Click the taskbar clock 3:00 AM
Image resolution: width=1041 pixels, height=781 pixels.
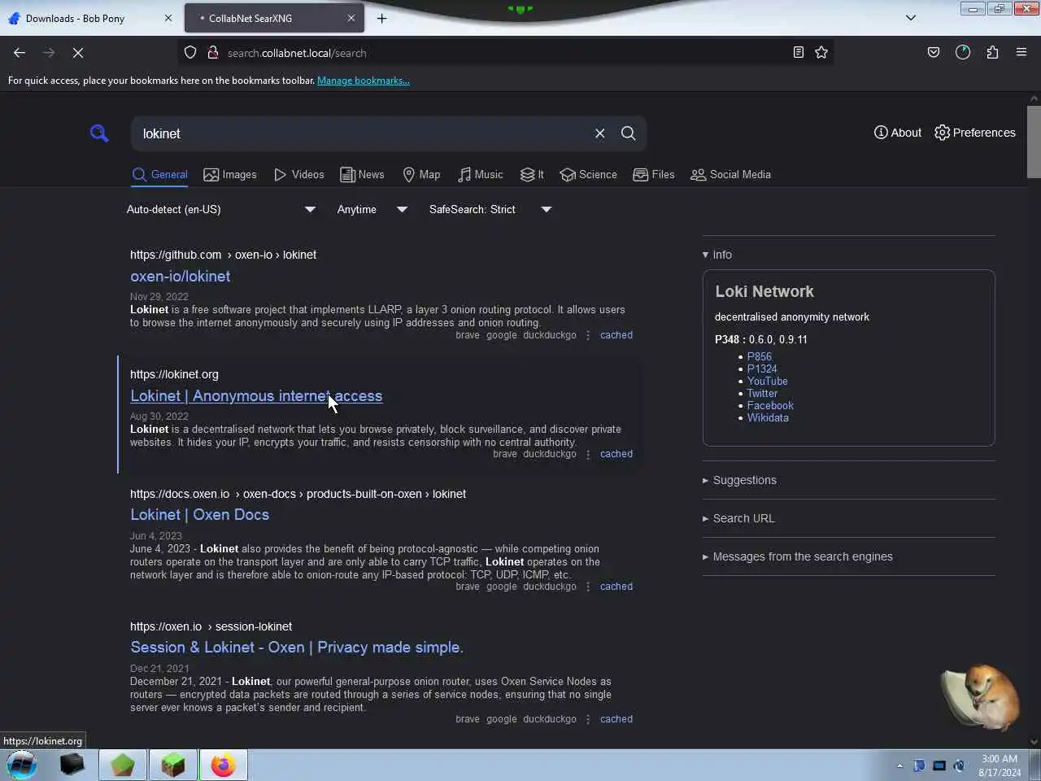[1000, 758]
